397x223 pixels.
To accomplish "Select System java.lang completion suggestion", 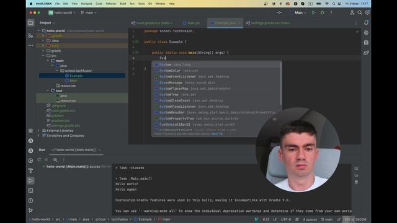I will point(216,64).
